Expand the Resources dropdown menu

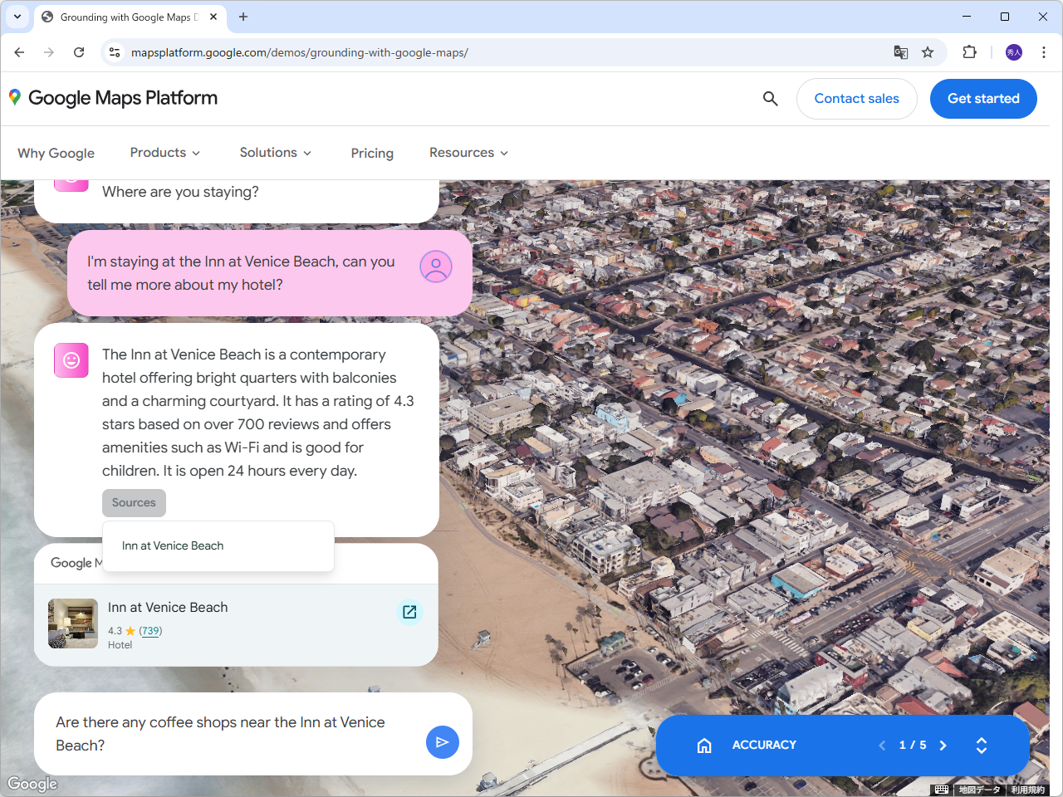[x=468, y=153]
